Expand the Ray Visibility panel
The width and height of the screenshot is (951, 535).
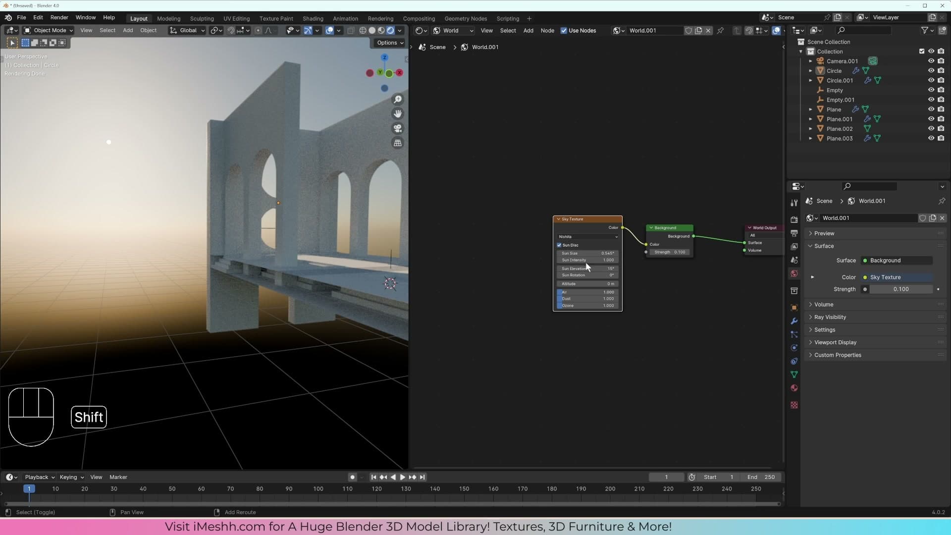click(x=830, y=318)
